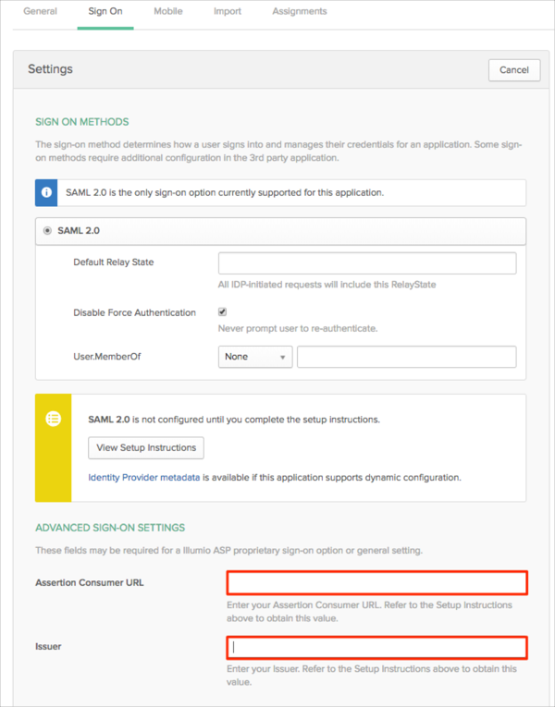Image resolution: width=555 pixels, height=707 pixels.
Task: Switch to the General tab
Action: [40, 11]
